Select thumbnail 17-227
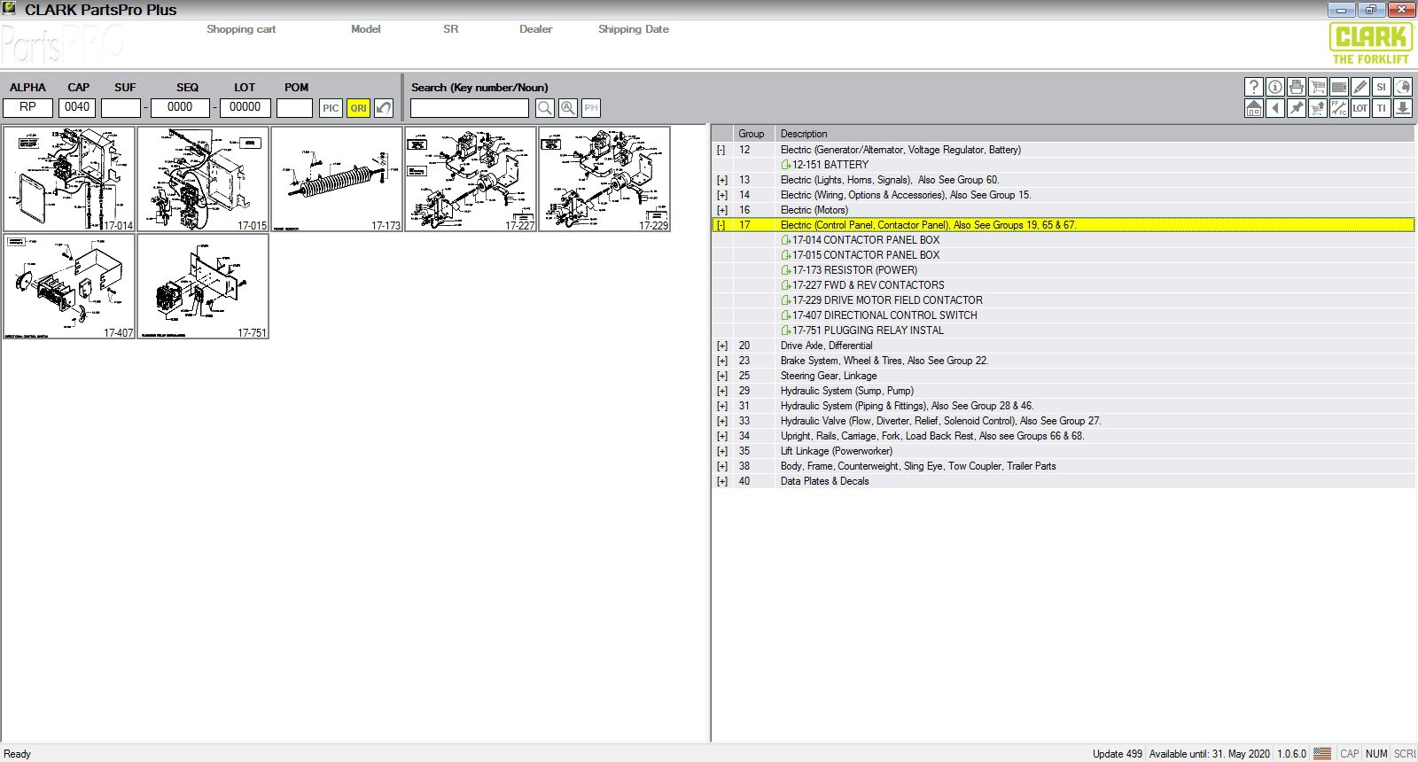 (x=471, y=179)
